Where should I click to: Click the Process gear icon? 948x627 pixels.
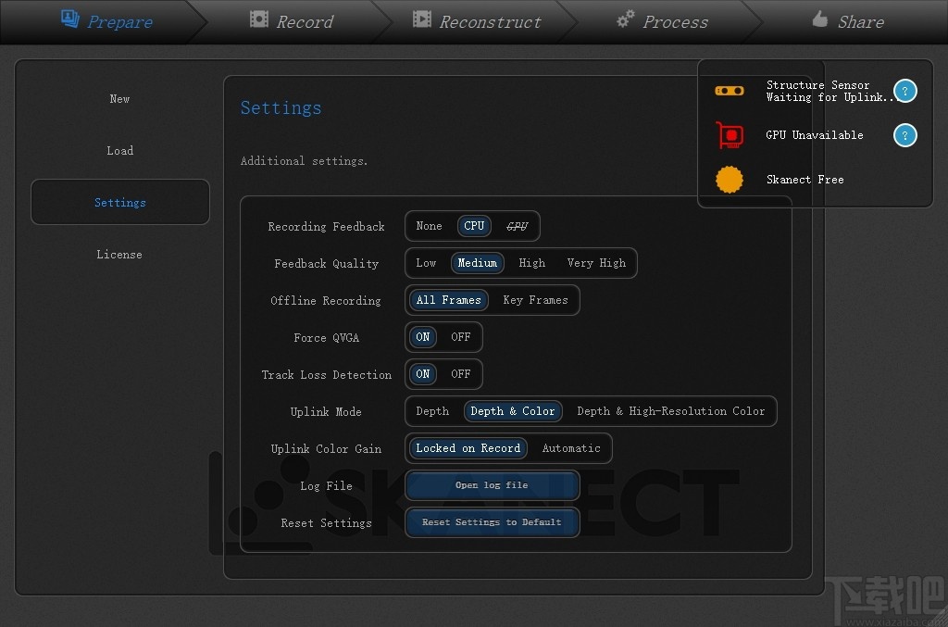click(625, 19)
